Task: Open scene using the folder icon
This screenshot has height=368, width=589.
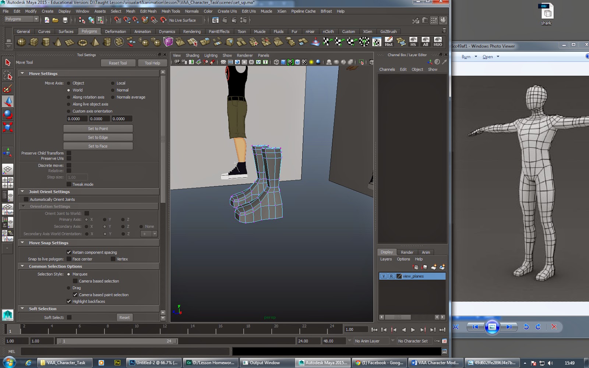Action: pyautogui.click(x=56, y=20)
